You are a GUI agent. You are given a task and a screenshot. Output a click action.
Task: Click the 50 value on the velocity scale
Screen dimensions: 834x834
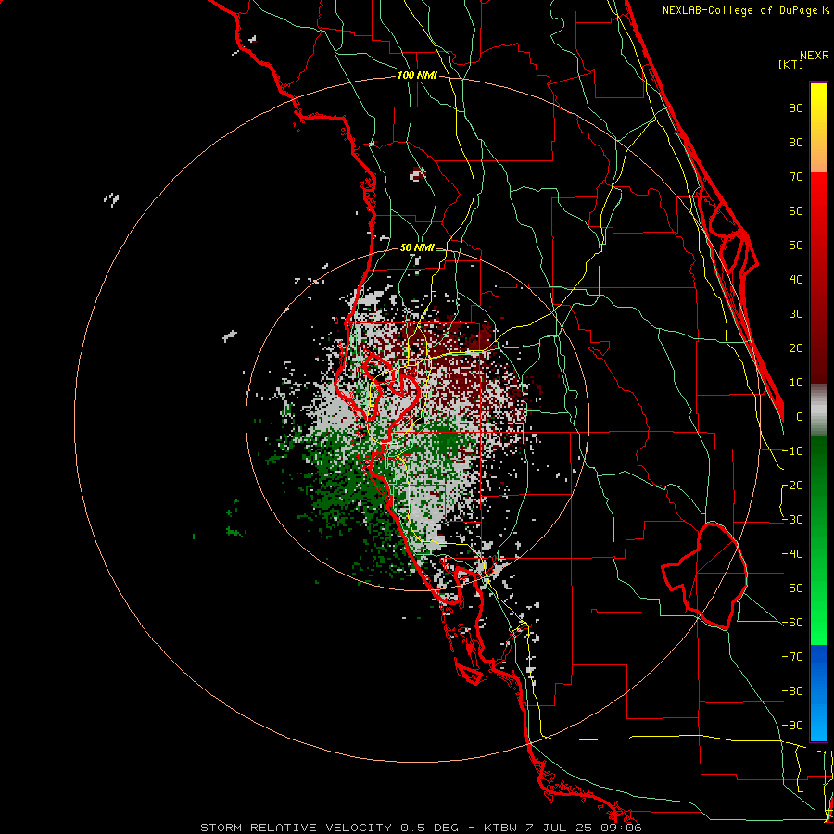tap(796, 246)
